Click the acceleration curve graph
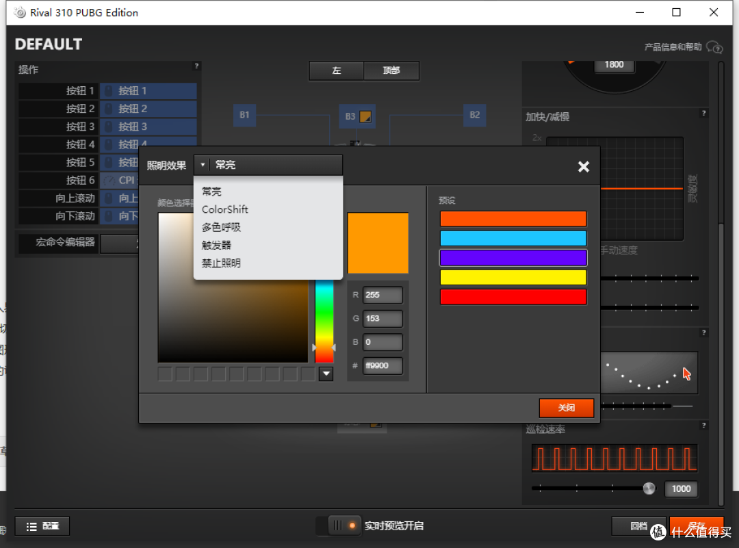This screenshot has height=548, width=739. 615,188
